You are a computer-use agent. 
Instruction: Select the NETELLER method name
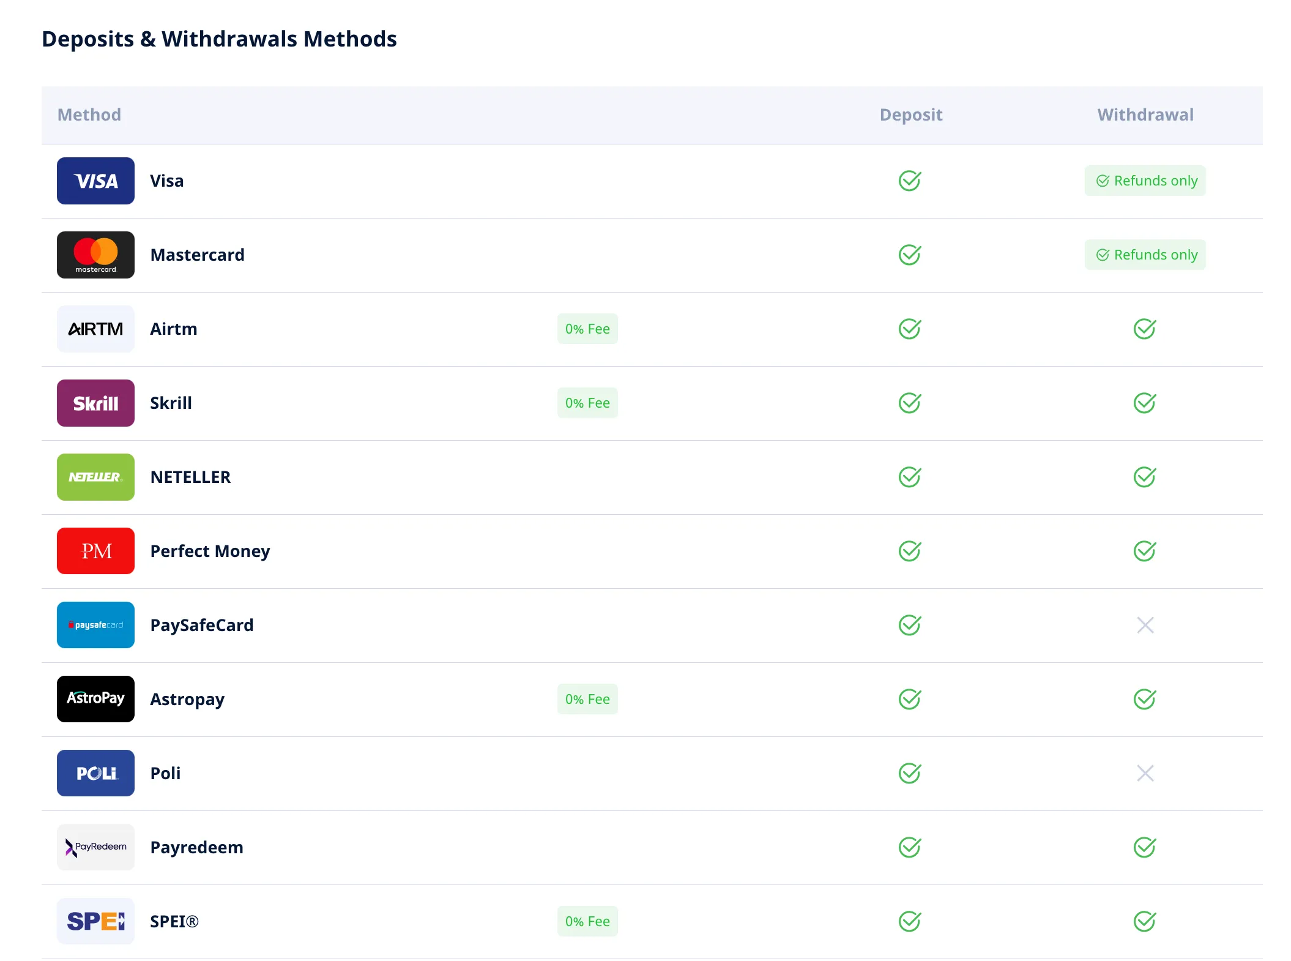190,477
